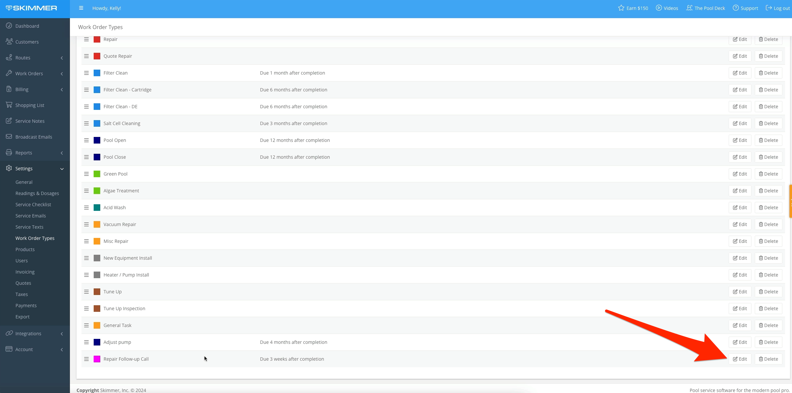The width and height of the screenshot is (792, 393).
Task: Edit the Repair Follow-up Call work order type
Action: [740, 359]
